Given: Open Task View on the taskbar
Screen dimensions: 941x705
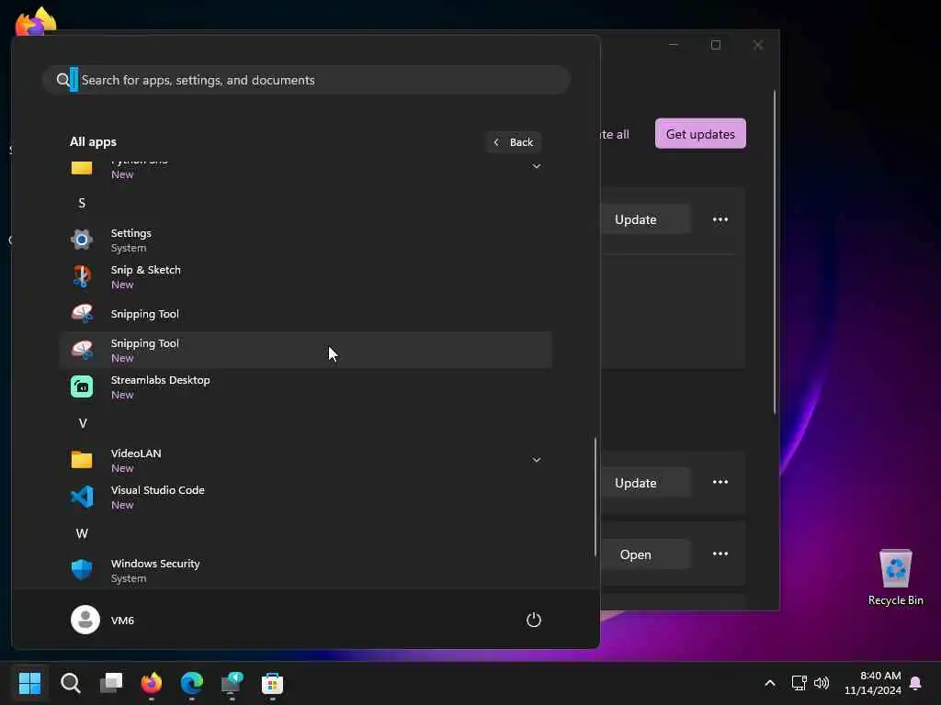Looking at the screenshot, I should [111, 683].
